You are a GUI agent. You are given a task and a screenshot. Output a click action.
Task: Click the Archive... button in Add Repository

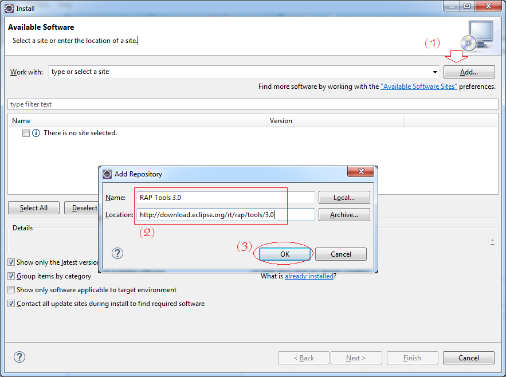point(344,215)
